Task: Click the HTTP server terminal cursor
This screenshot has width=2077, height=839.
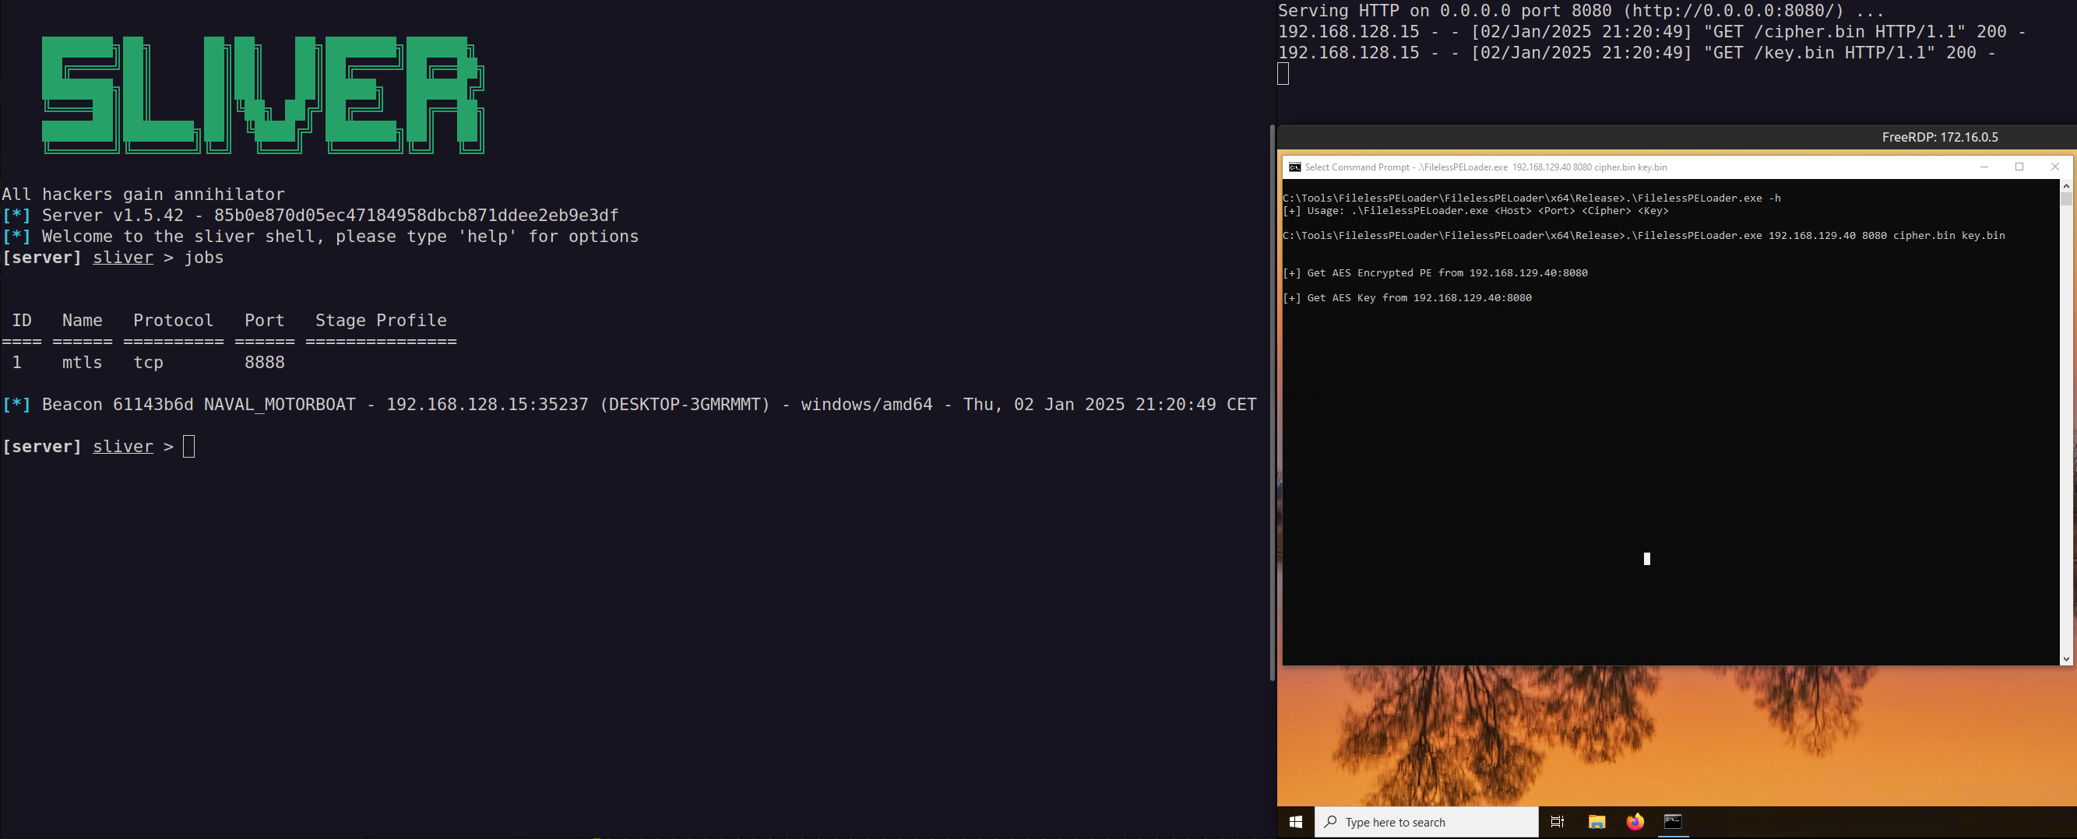Action: pos(1283,74)
